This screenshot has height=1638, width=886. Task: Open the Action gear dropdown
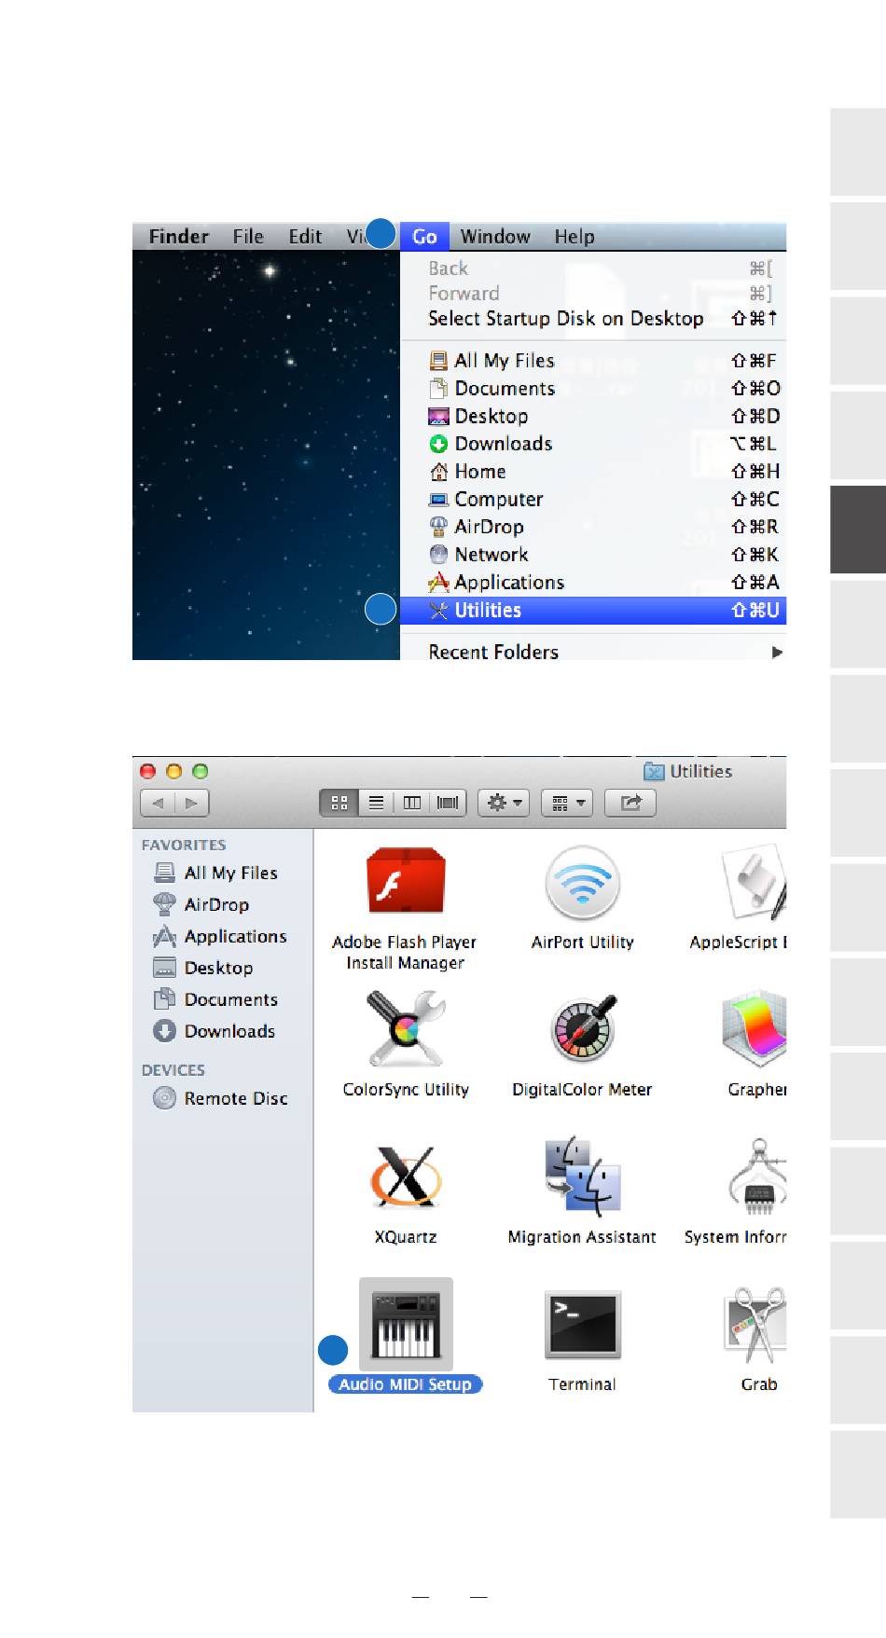pyautogui.click(x=504, y=803)
